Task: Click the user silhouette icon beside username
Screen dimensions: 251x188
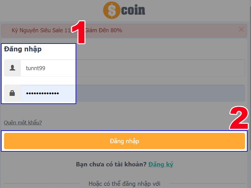Action: pos(12,68)
